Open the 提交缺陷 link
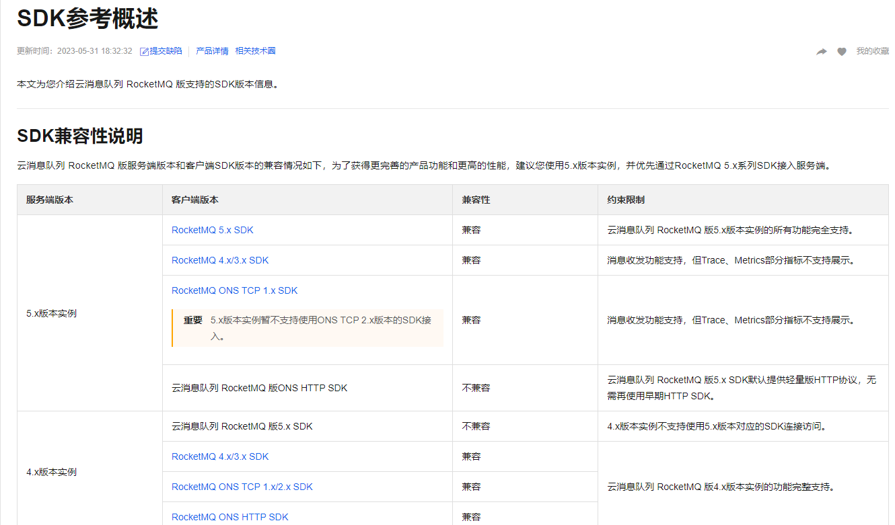This screenshot has height=525, width=895. (166, 51)
